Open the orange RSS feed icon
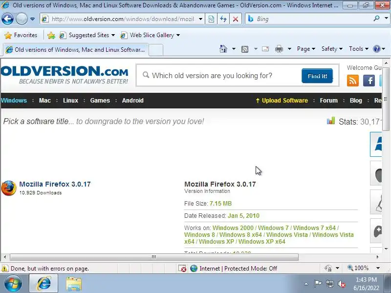The image size is (391, 293). tap(352, 81)
